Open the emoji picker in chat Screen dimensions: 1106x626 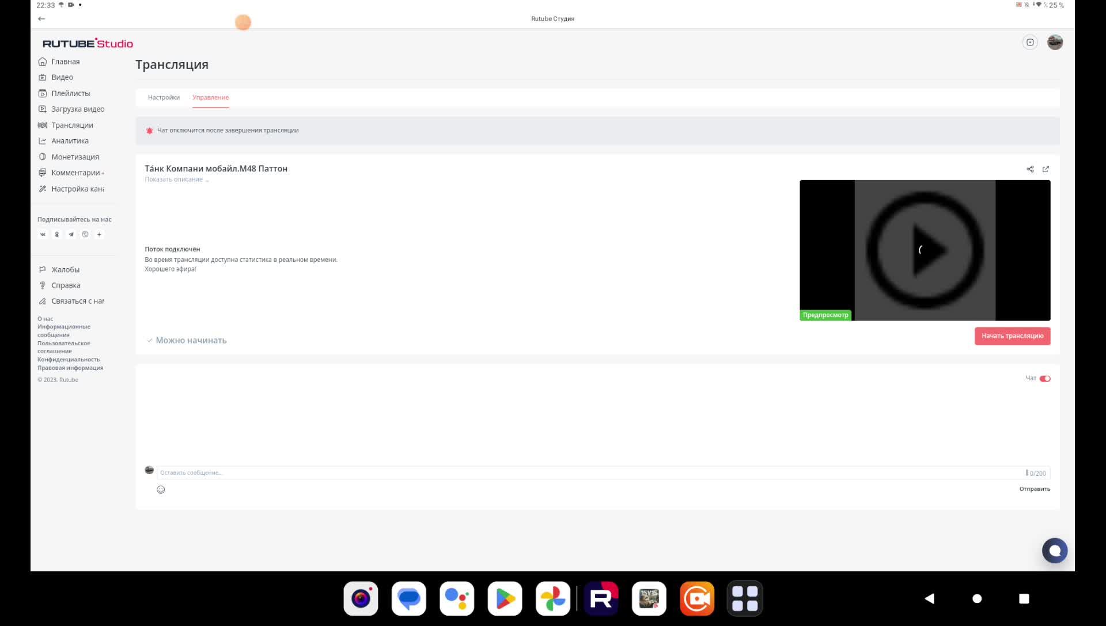161,490
